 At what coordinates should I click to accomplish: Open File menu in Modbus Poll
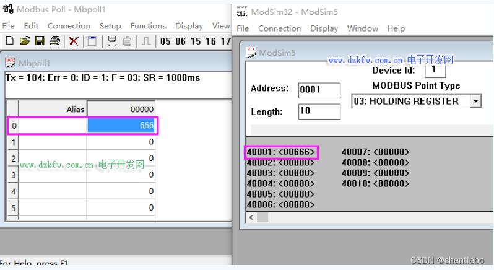pos(9,26)
